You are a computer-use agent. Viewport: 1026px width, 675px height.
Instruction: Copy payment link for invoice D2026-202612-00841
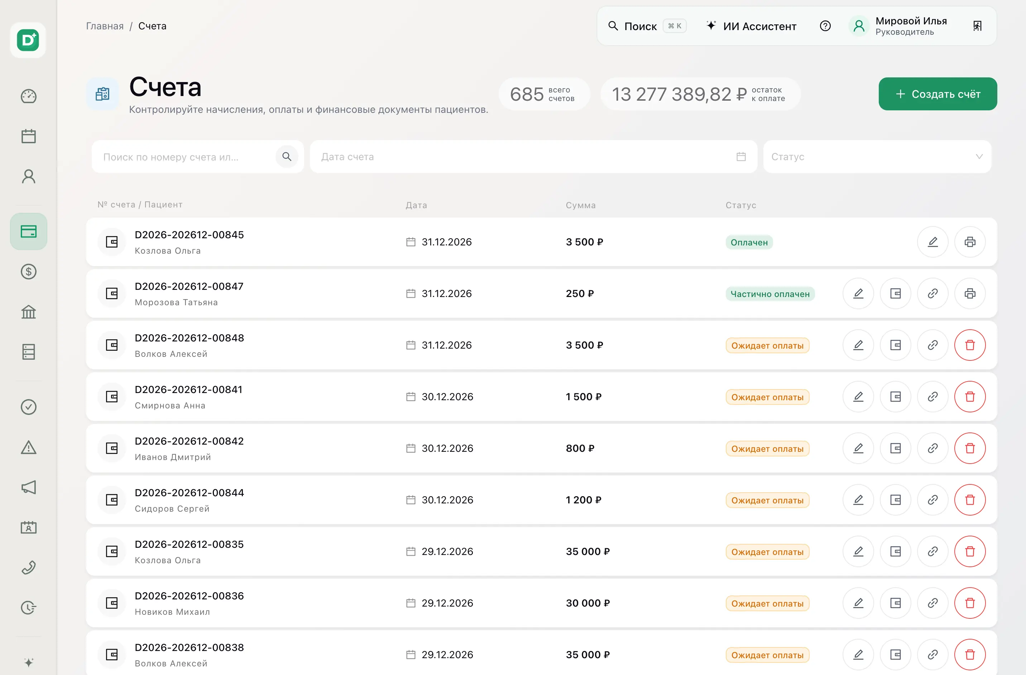click(x=933, y=397)
